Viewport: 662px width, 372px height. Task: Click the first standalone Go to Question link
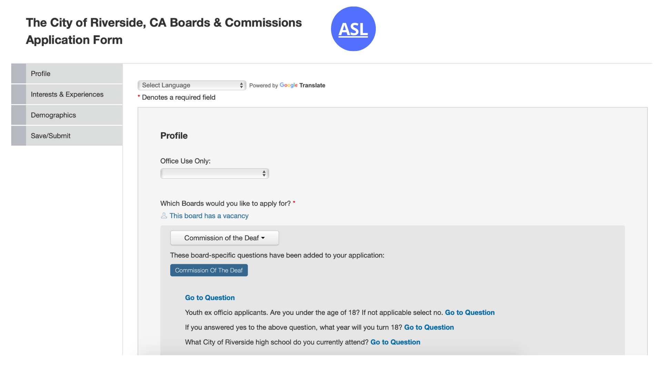[210, 298]
